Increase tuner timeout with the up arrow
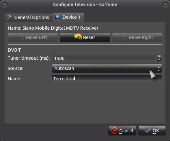 159,56
